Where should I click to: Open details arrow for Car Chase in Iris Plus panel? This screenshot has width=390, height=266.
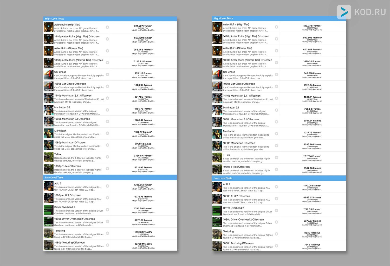pyautogui.click(x=107, y=75)
